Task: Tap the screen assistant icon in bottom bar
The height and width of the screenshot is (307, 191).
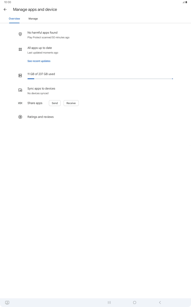Action: tap(7, 303)
